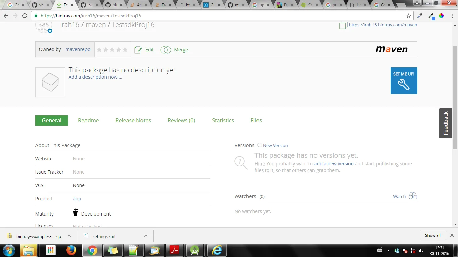Viewport: 458px width, 257px height.
Task: Click the 'Website' label
Action: [44, 159]
